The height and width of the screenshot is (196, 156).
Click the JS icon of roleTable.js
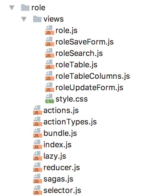[x=50, y=64]
